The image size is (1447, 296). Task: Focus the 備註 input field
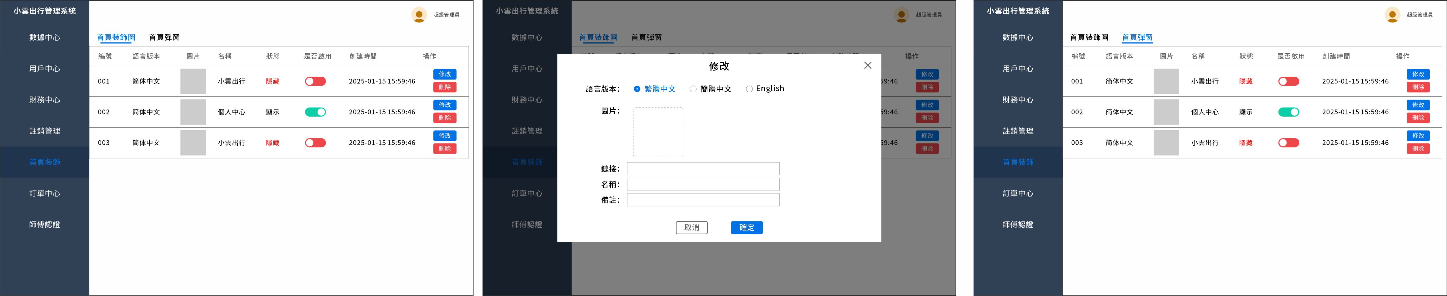(x=703, y=200)
